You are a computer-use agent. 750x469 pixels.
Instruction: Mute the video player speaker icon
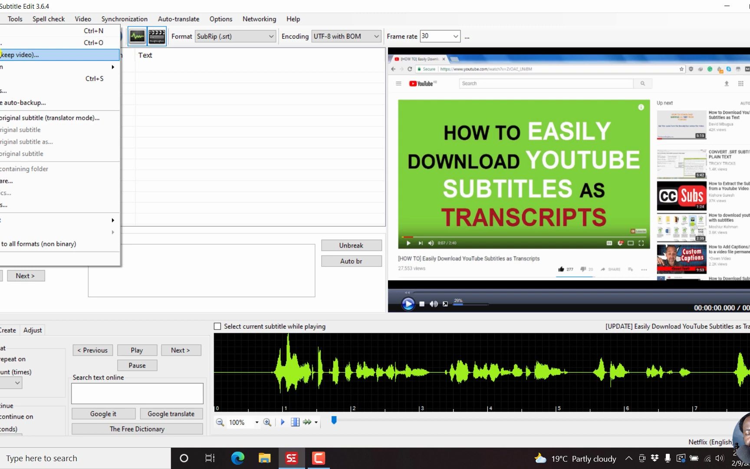click(x=433, y=304)
